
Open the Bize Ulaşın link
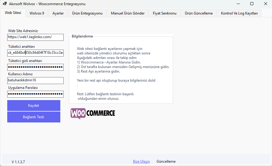pyautogui.click(x=141, y=161)
